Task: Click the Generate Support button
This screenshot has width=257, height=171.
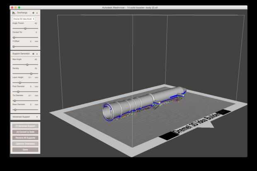Action: pyautogui.click(x=25, y=126)
